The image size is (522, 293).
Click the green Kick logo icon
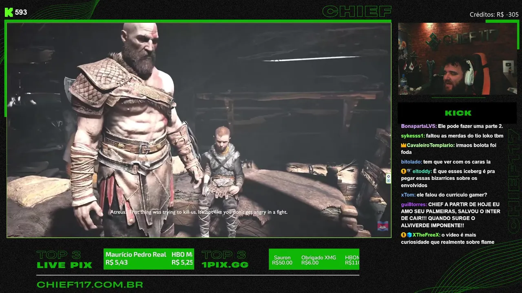pos(9,12)
